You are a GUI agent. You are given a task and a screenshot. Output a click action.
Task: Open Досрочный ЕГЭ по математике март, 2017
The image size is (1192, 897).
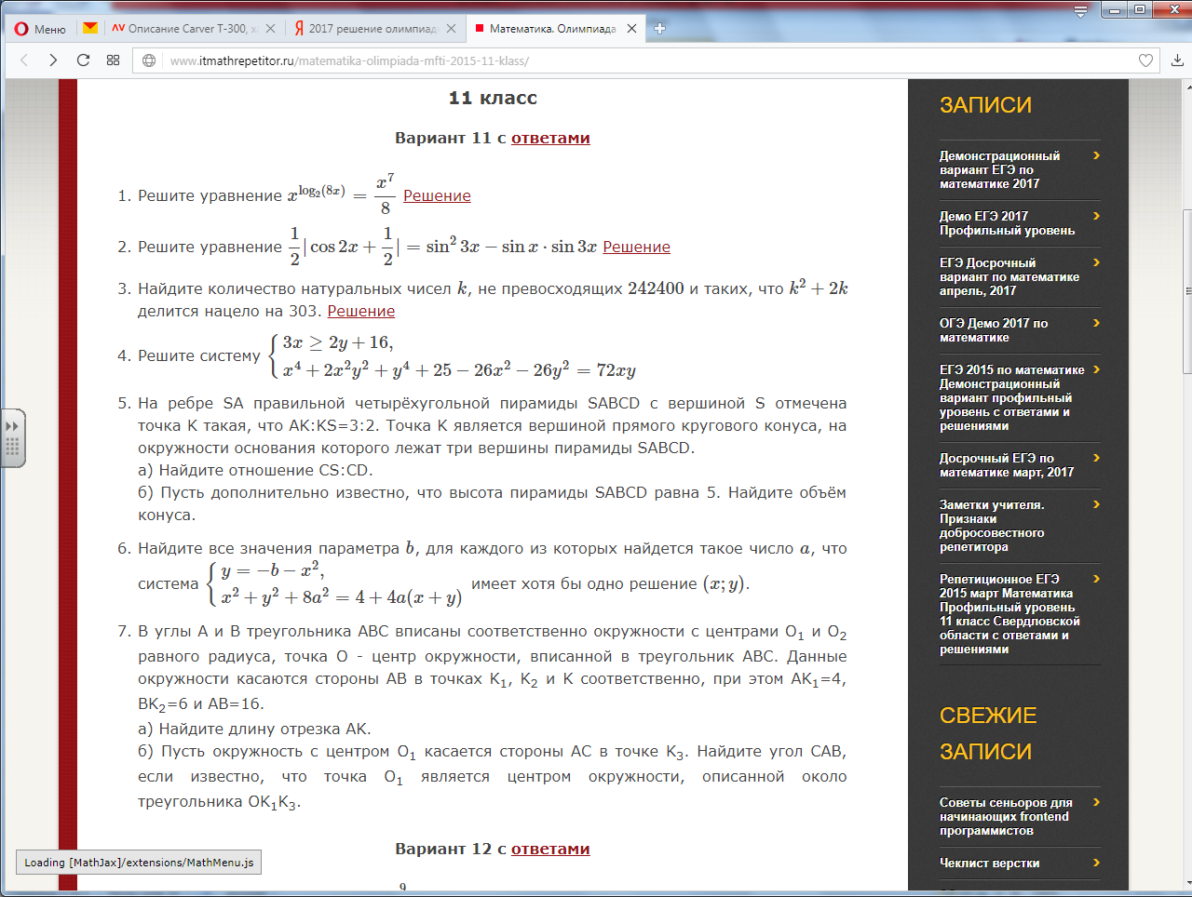point(1007,465)
